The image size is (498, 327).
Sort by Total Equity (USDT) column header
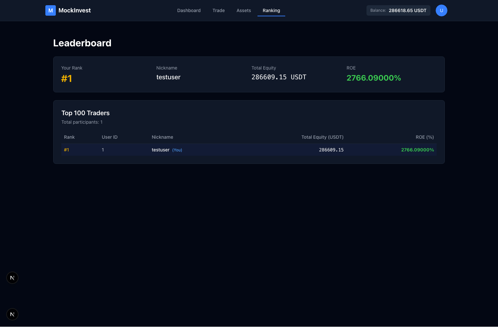(322, 137)
